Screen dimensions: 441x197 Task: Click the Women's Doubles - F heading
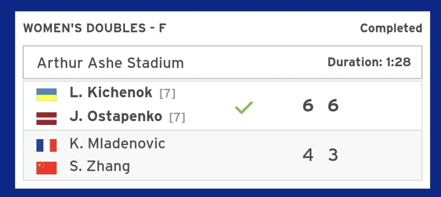point(95,28)
